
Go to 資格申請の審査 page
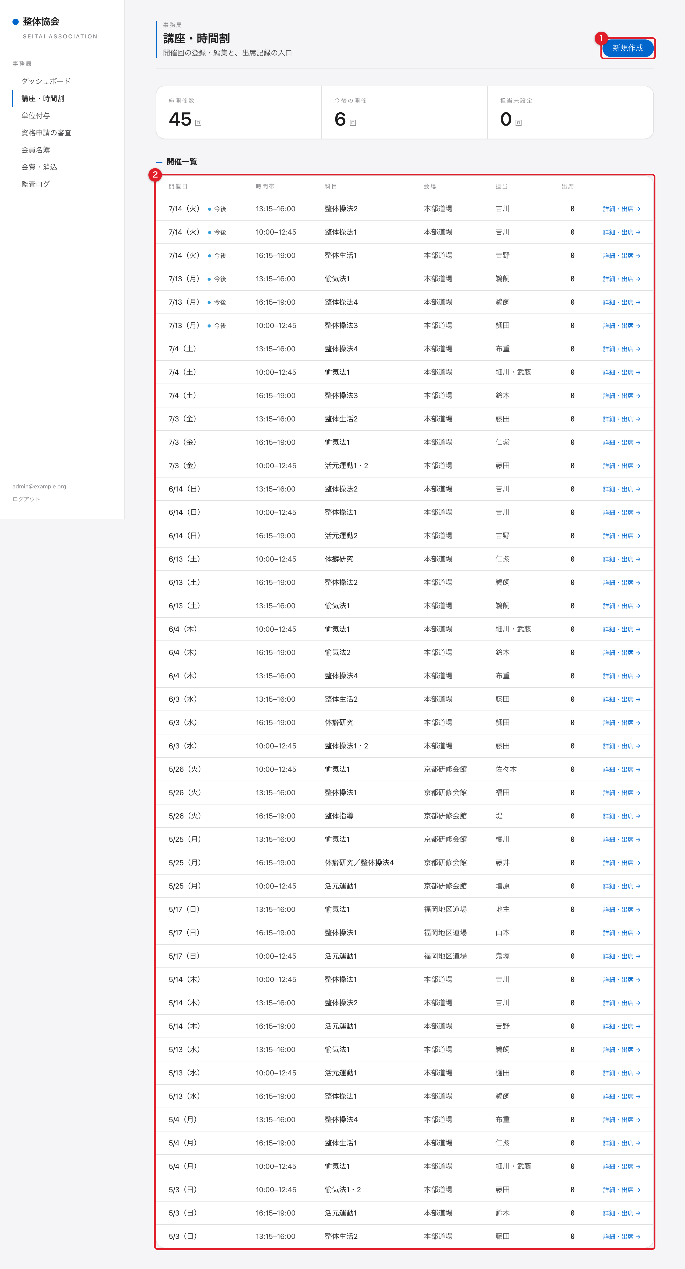(46, 133)
